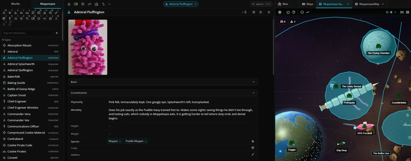Filter by creature bug icon with count 7

(10, 13)
